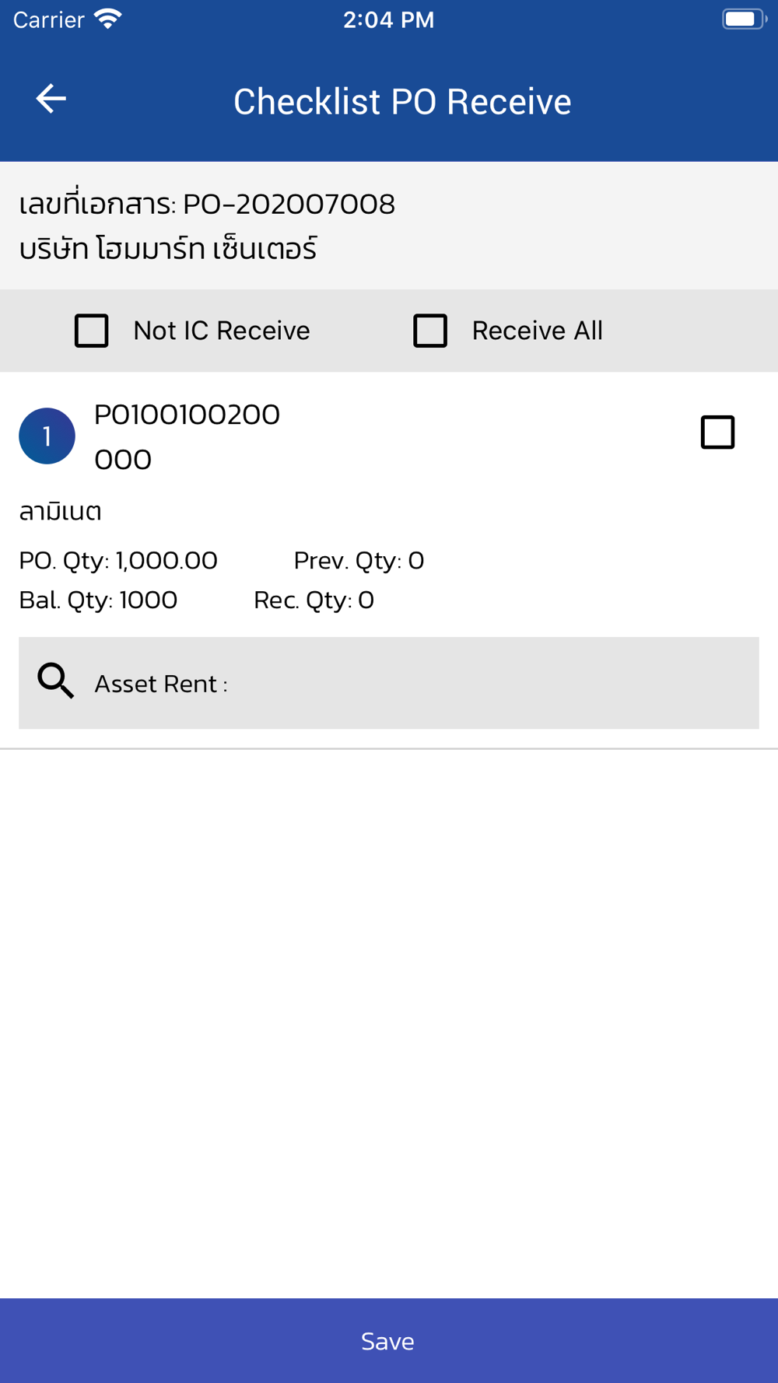Screen dimensions: 778x1383
Task: Tick the checkbox for item P0100100200000
Action: (717, 432)
